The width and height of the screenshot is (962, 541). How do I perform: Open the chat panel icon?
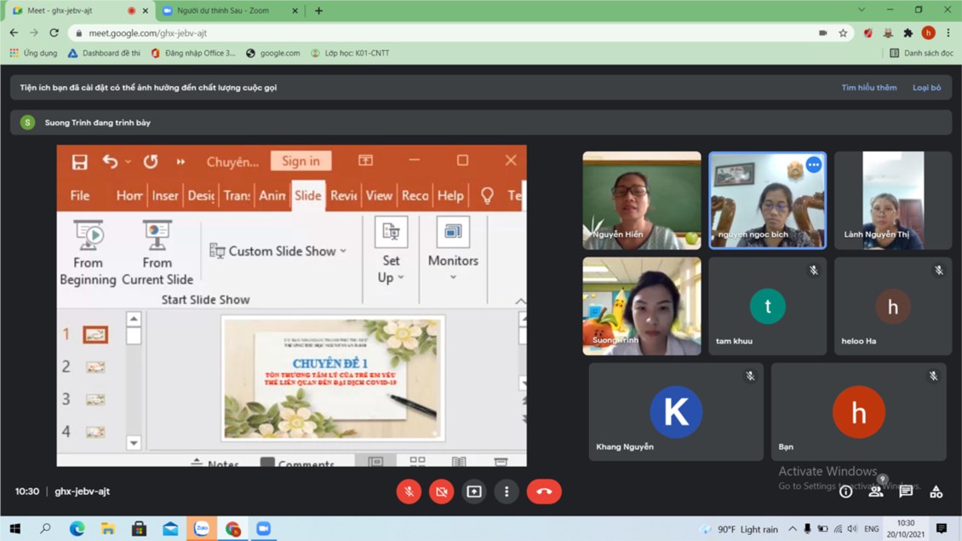pyautogui.click(x=906, y=492)
